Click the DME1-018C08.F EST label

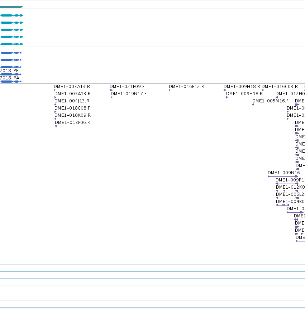[72, 108]
